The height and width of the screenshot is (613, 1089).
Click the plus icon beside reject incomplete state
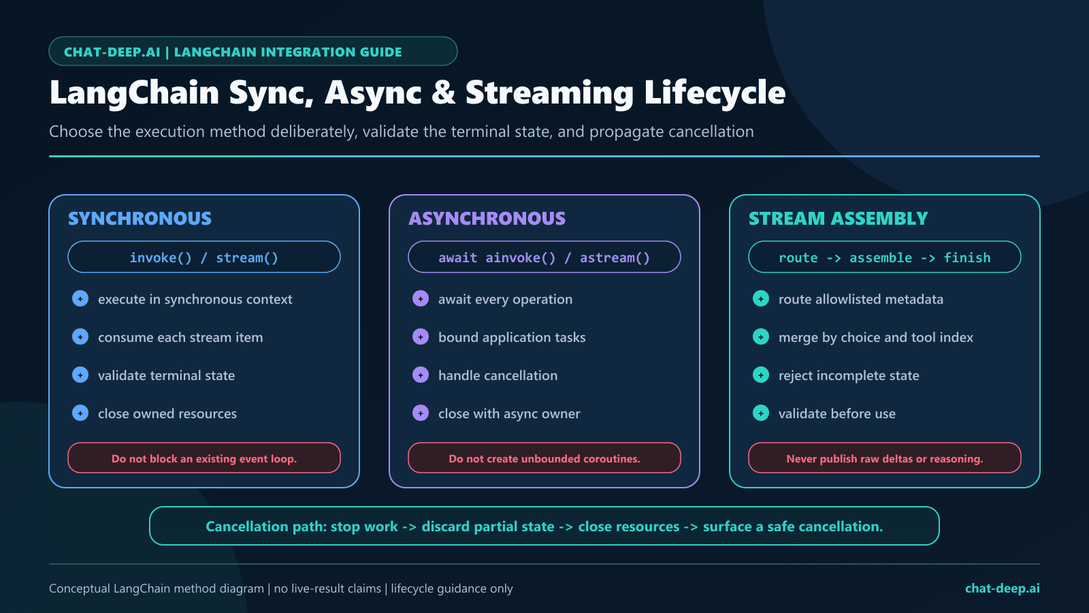click(761, 375)
